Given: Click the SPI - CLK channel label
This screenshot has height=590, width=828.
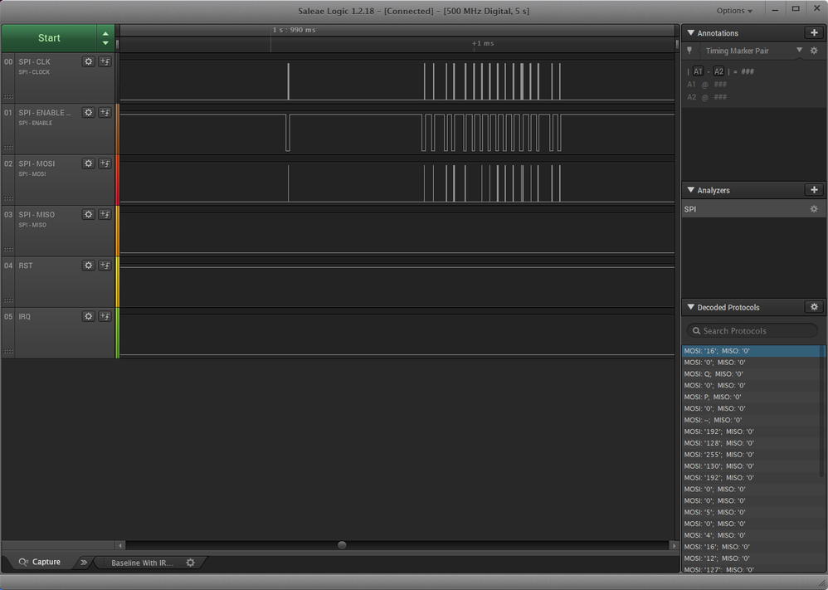Looking at the screenshot, I should point(34,61).
